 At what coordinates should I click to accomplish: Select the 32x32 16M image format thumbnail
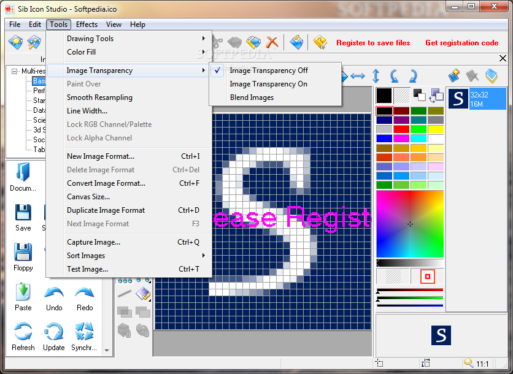(477, 99)
